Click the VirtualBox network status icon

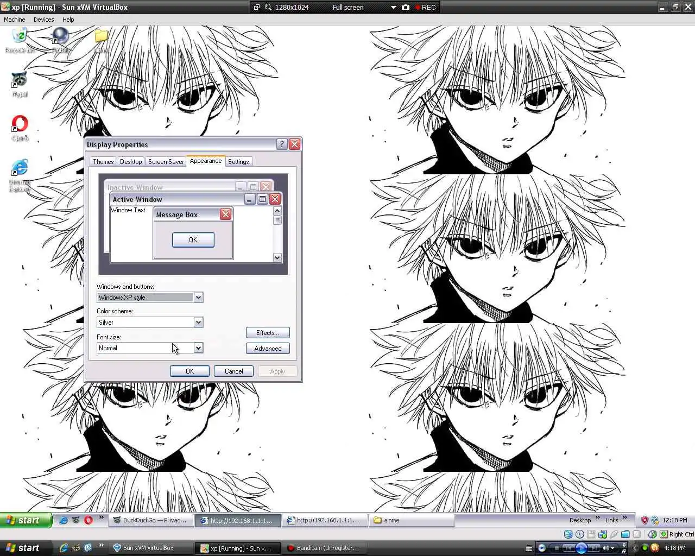(603, 534)
